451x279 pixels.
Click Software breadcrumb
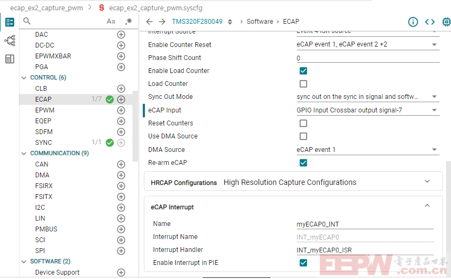tap(260, 22)
